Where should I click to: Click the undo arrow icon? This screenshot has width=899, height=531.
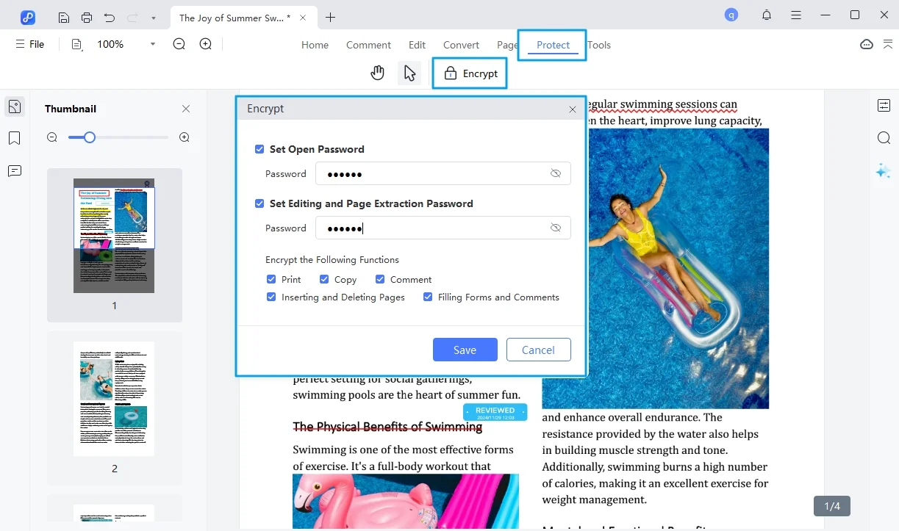point(110,17)
